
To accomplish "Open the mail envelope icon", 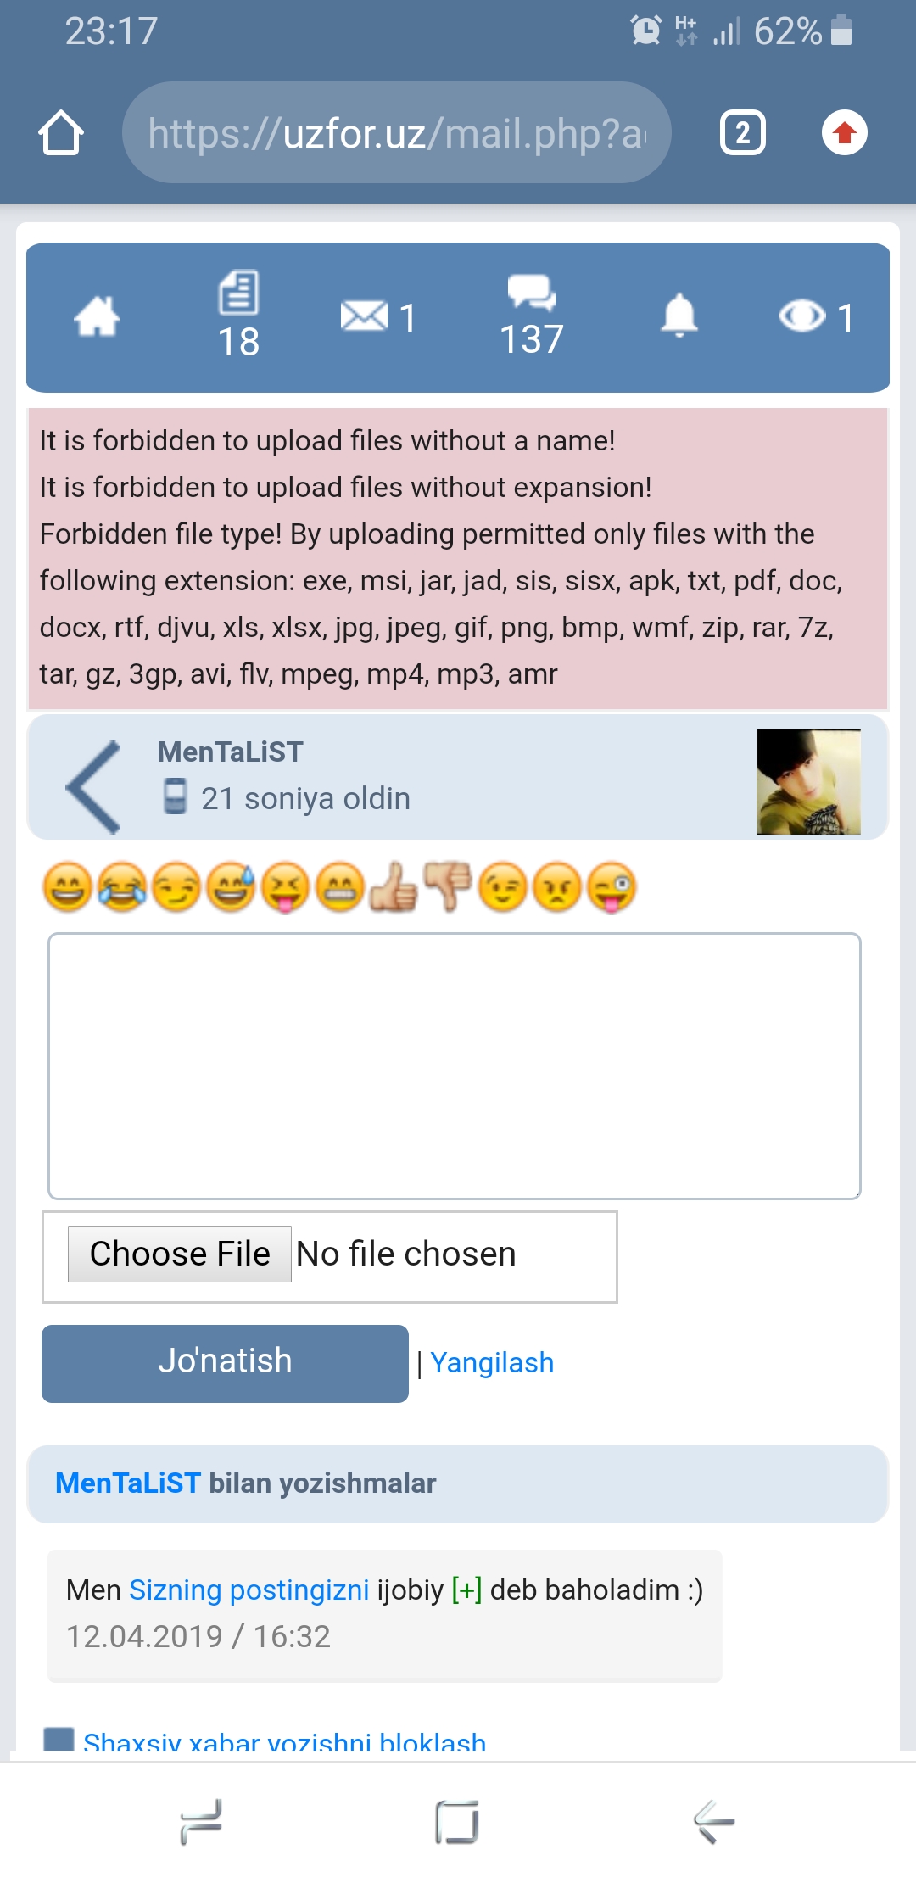I will point(365,316).
